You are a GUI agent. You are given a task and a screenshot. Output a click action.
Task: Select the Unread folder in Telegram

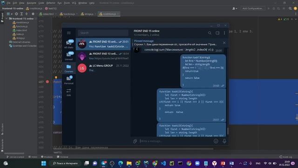(x=69, y=56)
